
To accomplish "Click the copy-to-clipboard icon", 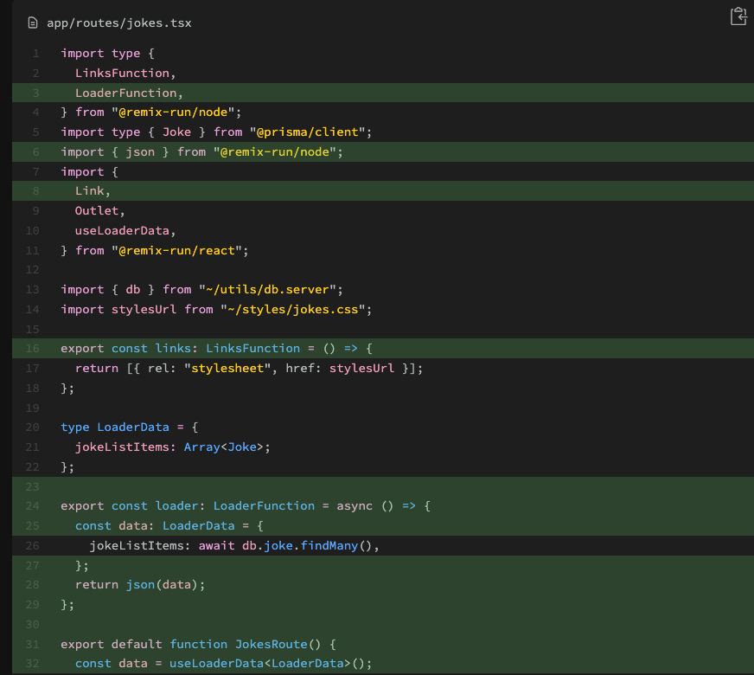I will (738, 16).
